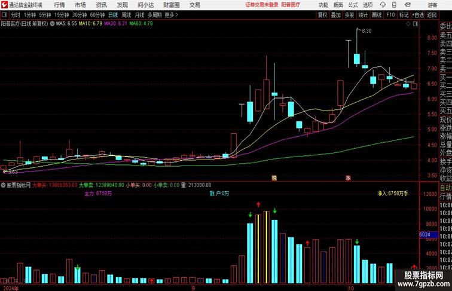Image resolution: width=452 pixels, height=291 pixels.
Task: Click the 复权 toolbar button
Action: pos(322,15)
